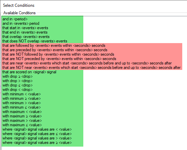This screenshot has height=150, width=187.
Task: Choose 'that end in <events> events'
Action: (x=25, y=32)
